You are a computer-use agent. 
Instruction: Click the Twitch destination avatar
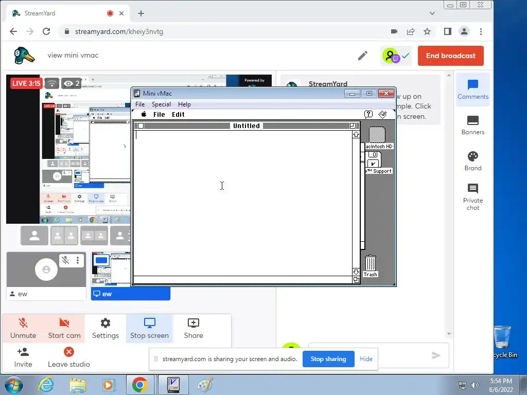[391, 56]
